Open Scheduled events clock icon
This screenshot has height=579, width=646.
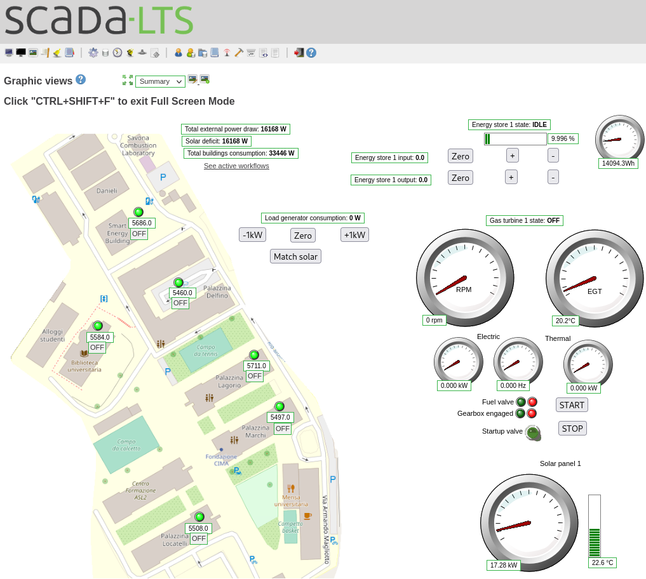[x=118, y=53]
